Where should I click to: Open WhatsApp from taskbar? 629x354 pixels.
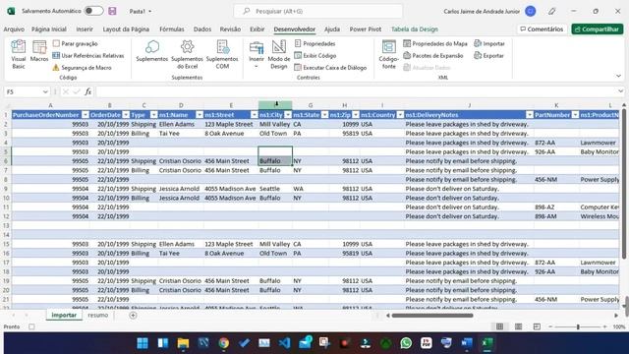[406, 343]
